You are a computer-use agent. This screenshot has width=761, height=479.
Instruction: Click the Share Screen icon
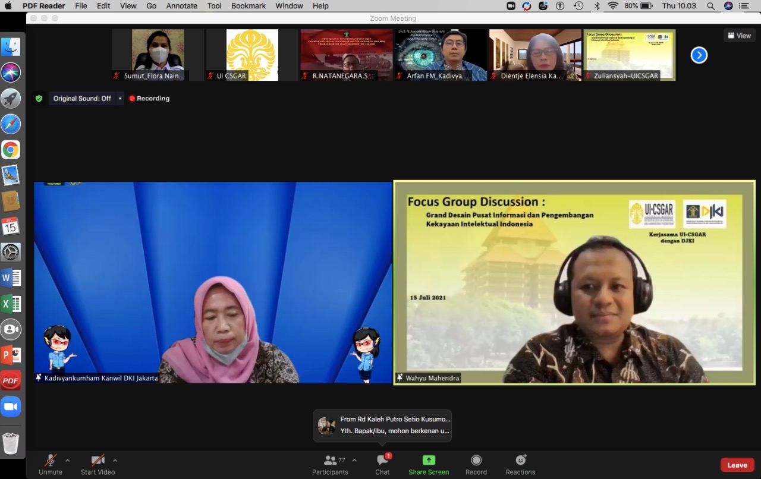429,461
